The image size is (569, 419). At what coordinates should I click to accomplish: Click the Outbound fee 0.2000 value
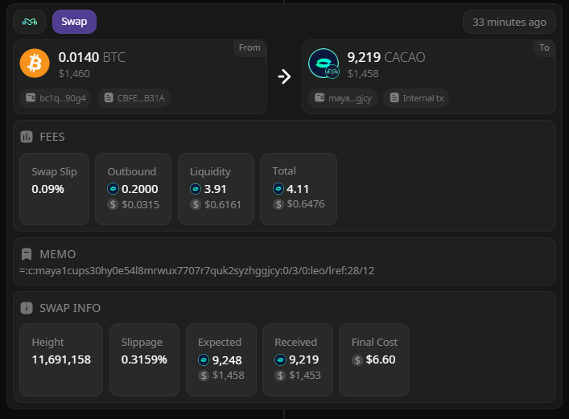pos(140,189)
